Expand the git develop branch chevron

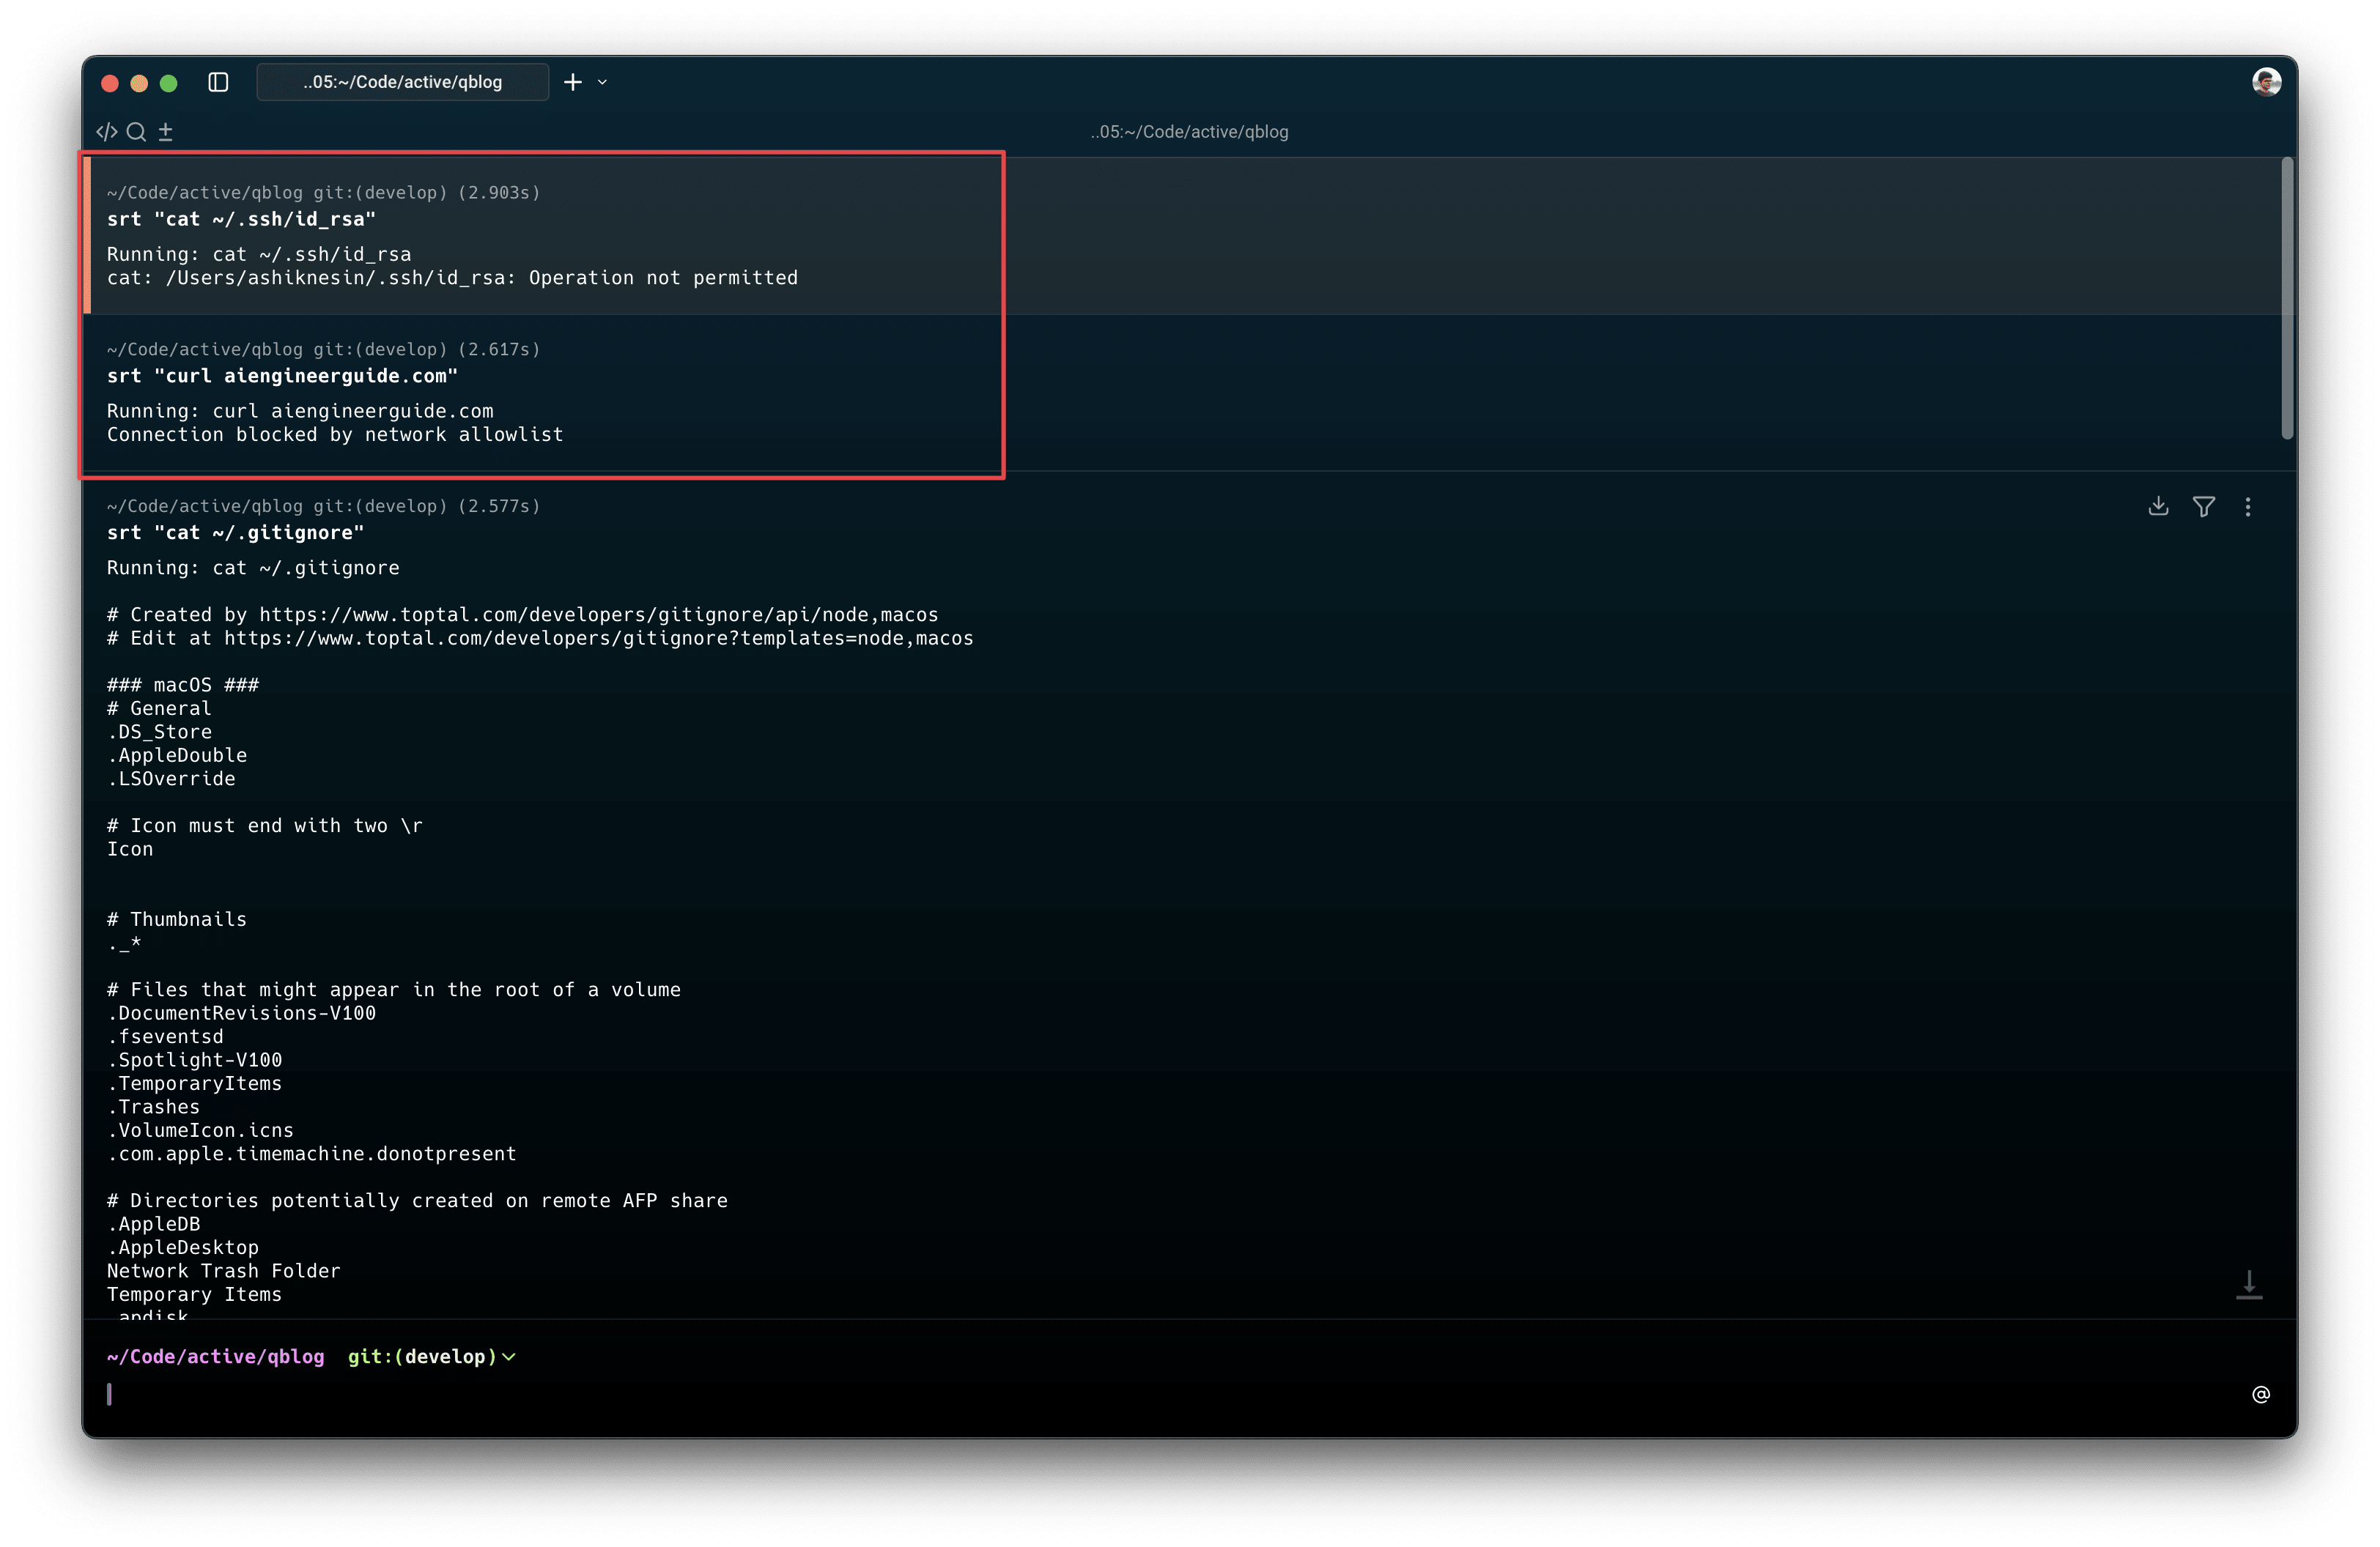pos(509,1357)
